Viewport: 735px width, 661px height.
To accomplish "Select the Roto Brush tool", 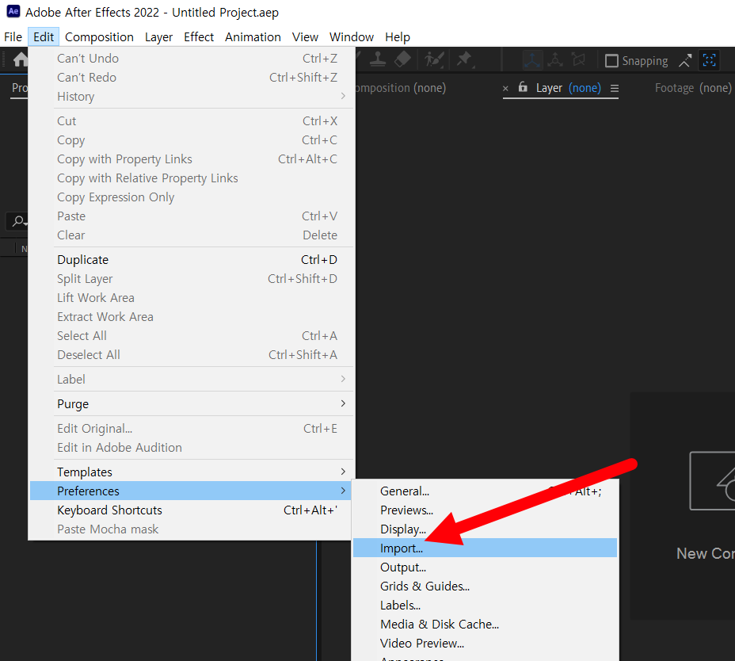I will coord(434,60).
